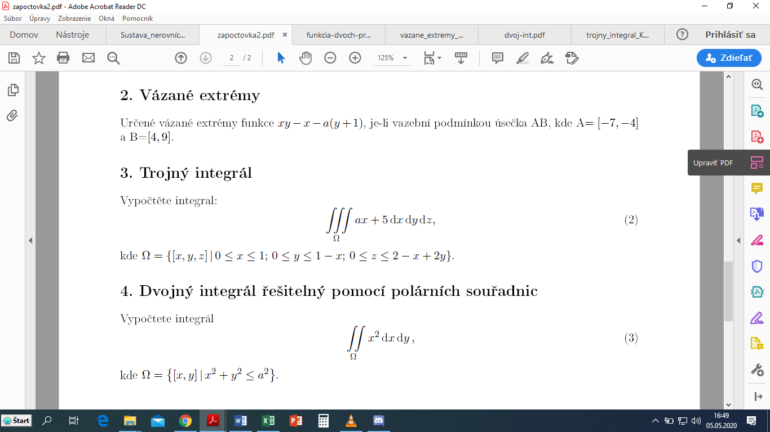The image size is (770, 432).
Task: Click the page number input field
Action: (232, 58)
